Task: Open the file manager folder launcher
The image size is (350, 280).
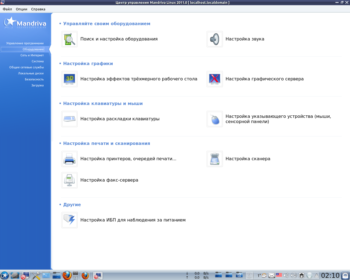Action: 57,275
